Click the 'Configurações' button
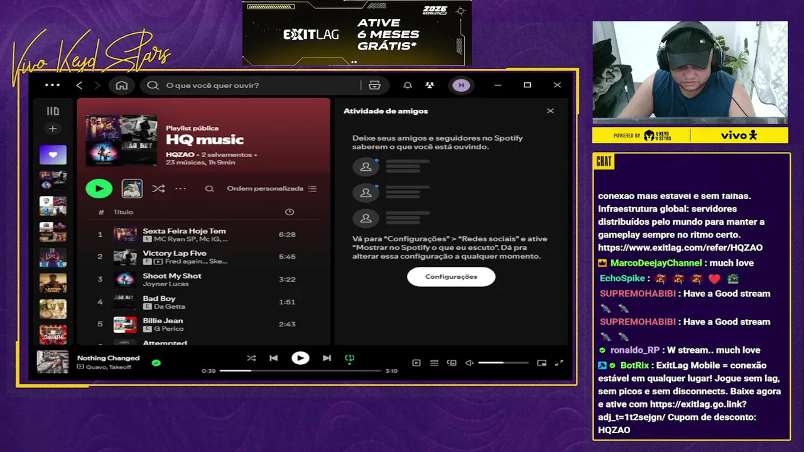The width and height of the screenshot is (804, 452). pos(451,277)
